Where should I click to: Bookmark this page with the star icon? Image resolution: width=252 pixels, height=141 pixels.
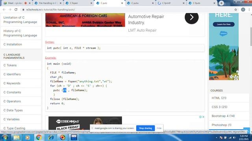tap(235, 9)
